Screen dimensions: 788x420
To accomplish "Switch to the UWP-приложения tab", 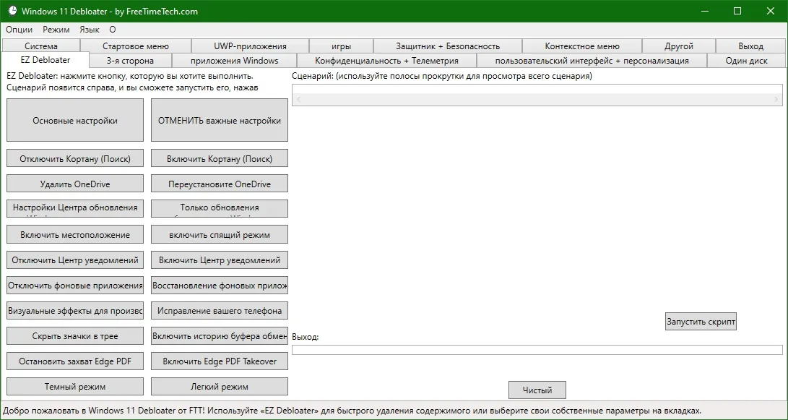I will [251, 46].
